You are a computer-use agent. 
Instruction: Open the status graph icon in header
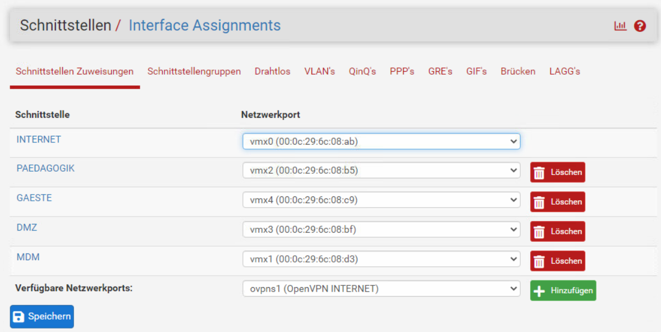point(620,26)
